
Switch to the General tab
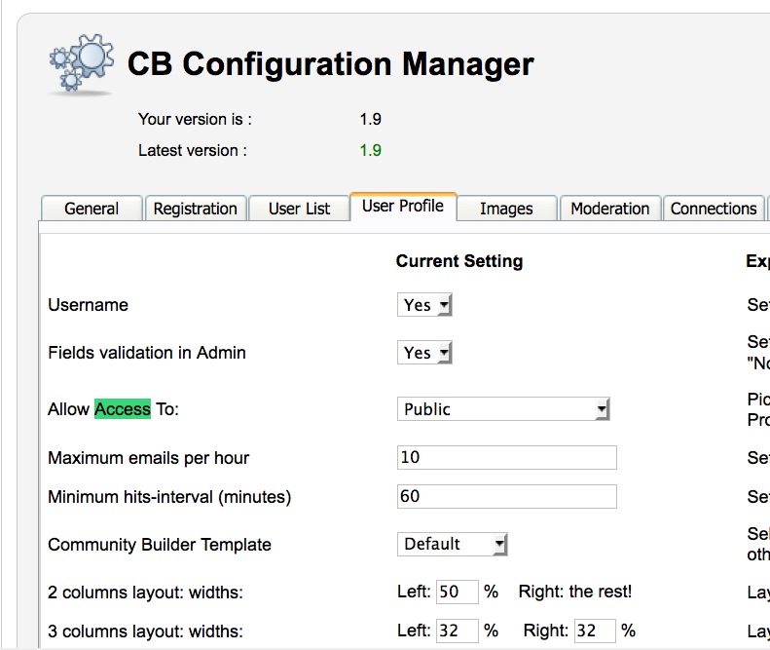point(92,209)
